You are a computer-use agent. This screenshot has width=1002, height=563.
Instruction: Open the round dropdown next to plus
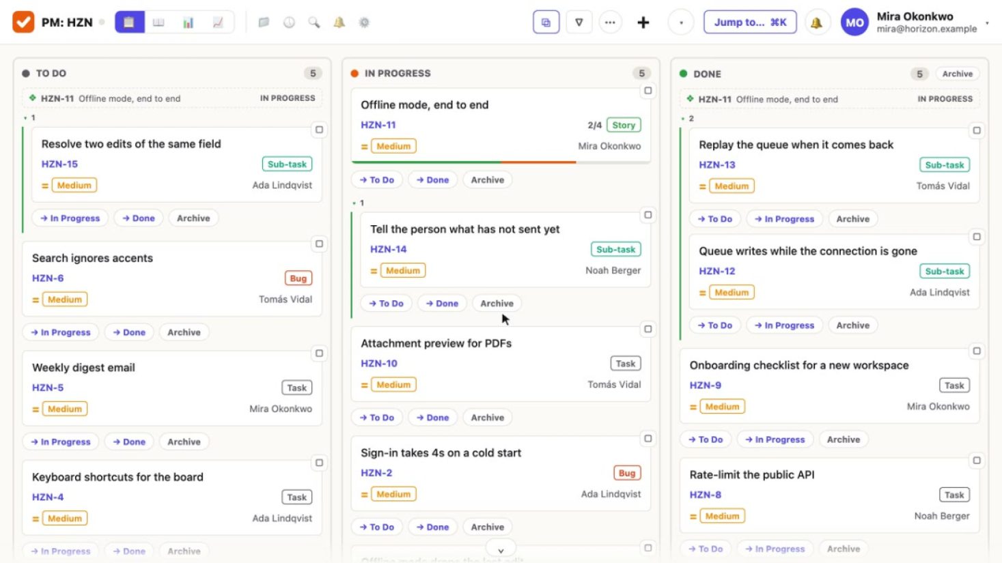click(x=681, y=23)
